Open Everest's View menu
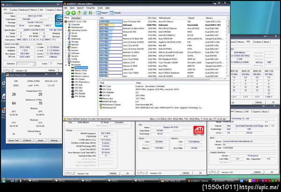The image size is (281, 192). [x=72, y=8]
